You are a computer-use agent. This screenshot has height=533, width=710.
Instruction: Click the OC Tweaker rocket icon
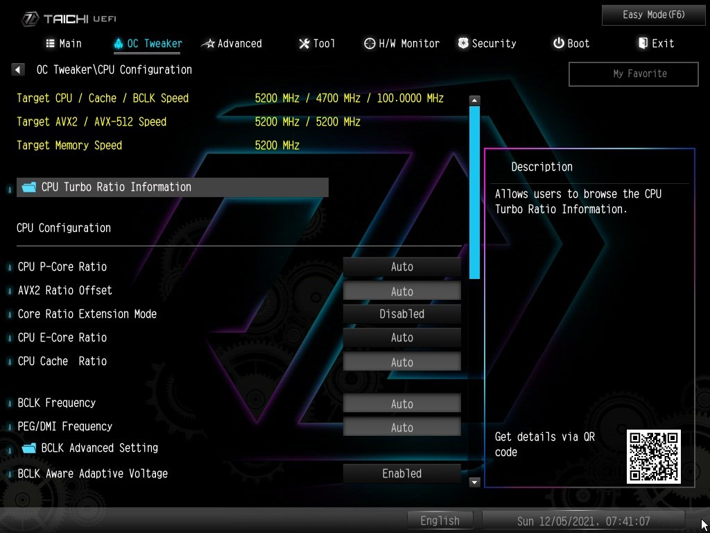[119, 44]
